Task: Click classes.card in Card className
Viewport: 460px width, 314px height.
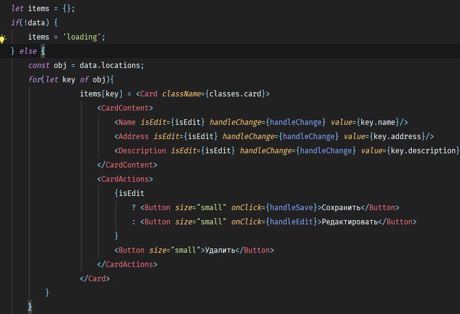Action: 235,94
